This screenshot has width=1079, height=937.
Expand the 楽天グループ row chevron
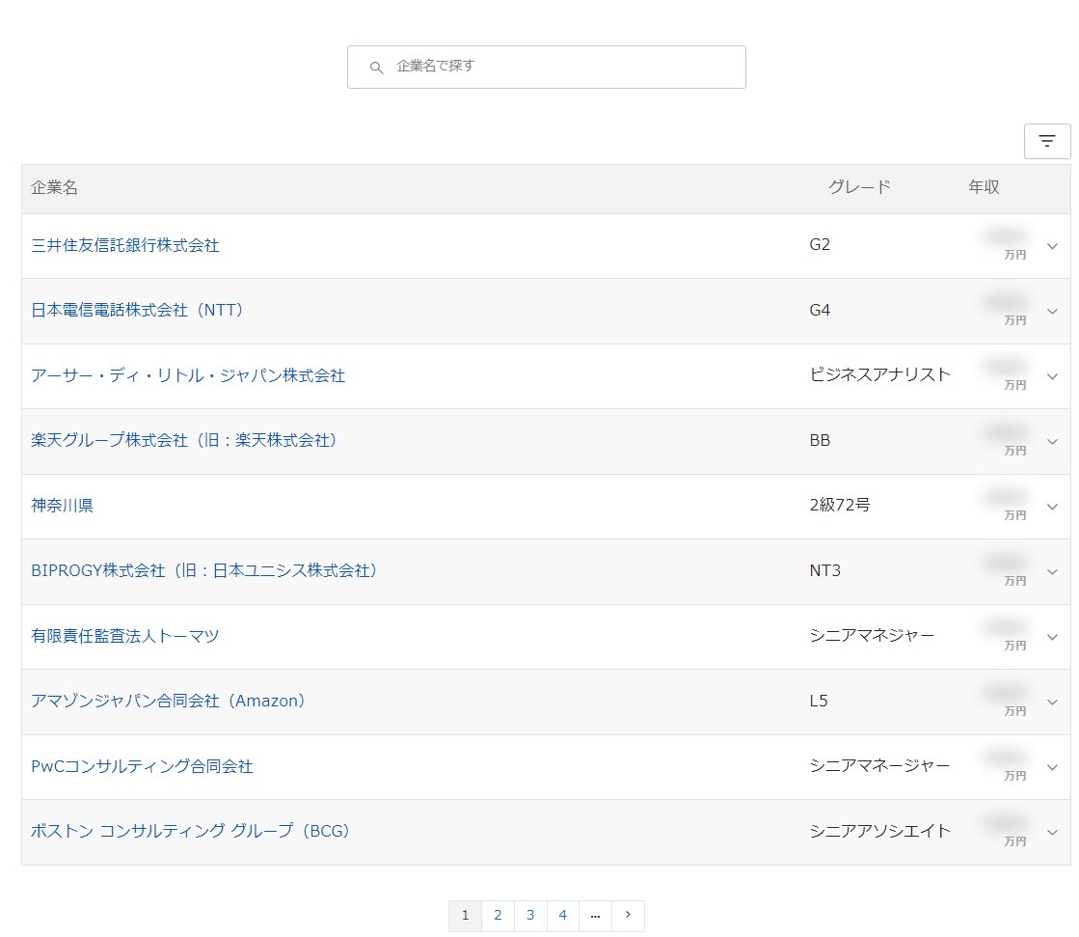(x=1052, y=441)
